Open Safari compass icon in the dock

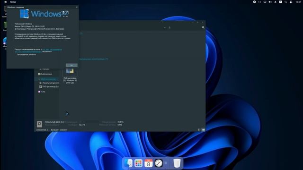[159, 163]
